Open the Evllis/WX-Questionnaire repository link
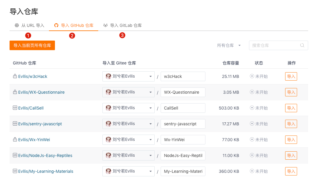The width and height of the screenshot is (318, 191). point(42,92)
